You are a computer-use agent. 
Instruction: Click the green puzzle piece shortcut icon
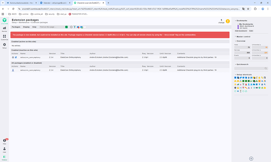tap(262, 88)
